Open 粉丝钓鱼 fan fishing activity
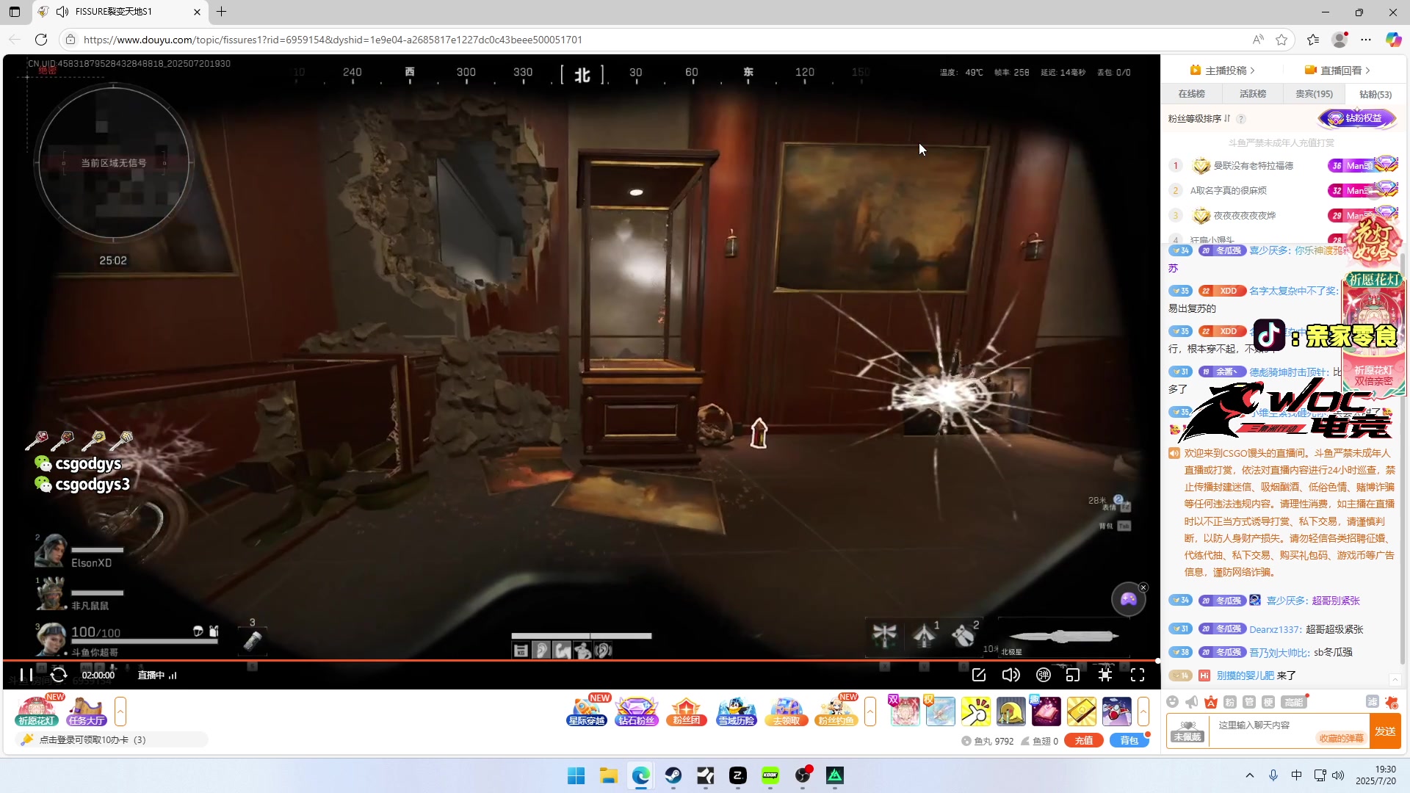Viewport: 1410px width, 793px height. click(x=836, y=711)
